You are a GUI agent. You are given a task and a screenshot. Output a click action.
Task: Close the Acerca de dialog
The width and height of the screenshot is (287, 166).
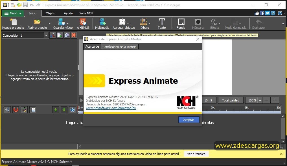point(198,39)
